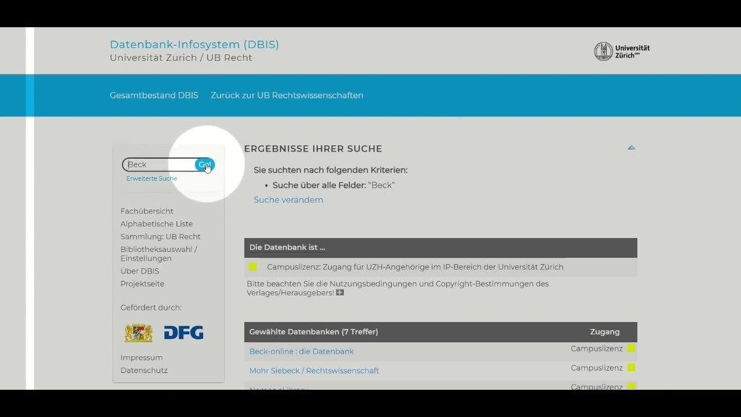Expand the Nutzungsbedingungen plus icon
The image size is (741, 417).
(x=340, y=292)
